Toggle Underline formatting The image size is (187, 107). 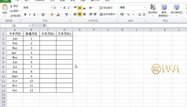click(x=34, y=14)
